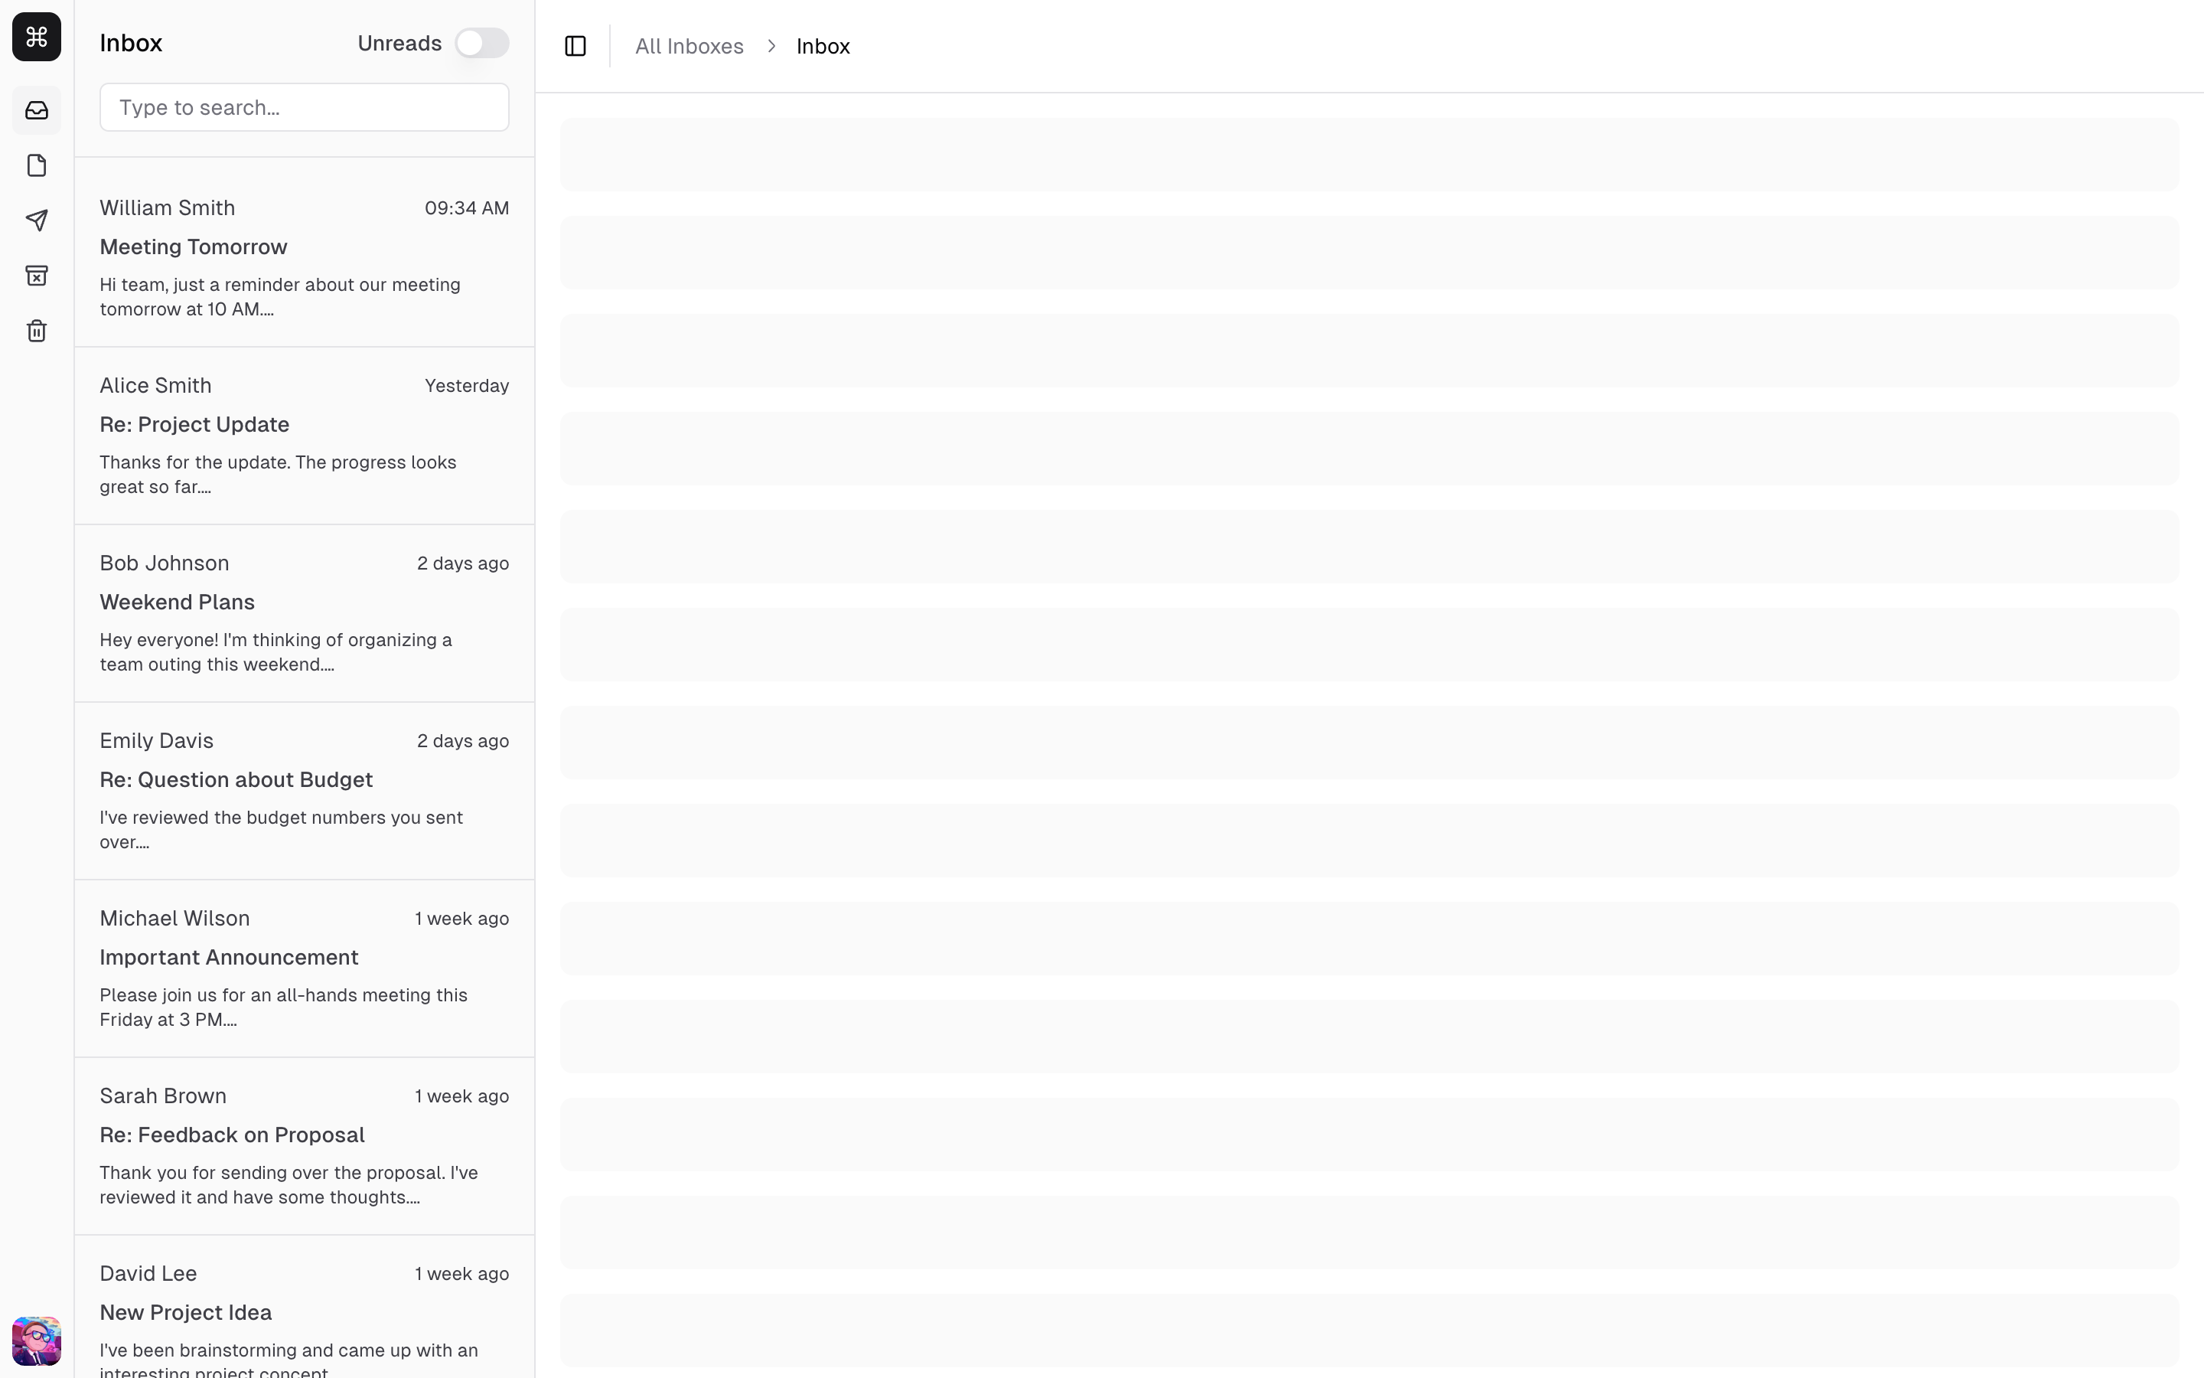Click the Inbox breadcrumb label
Screen dimensions: 2204x1378
pos(823,46)
